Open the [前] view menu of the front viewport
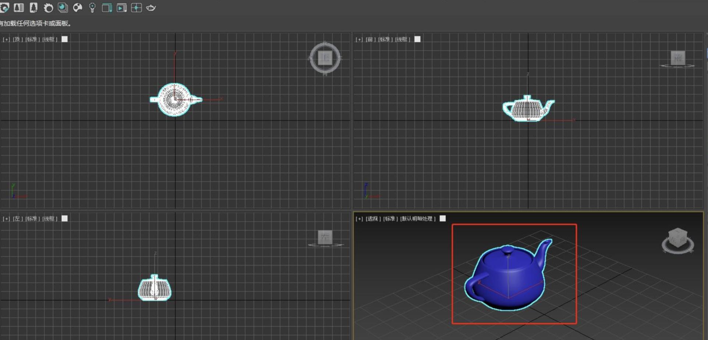Viewport: 708px width, 340px height. (x=370, y=39)
